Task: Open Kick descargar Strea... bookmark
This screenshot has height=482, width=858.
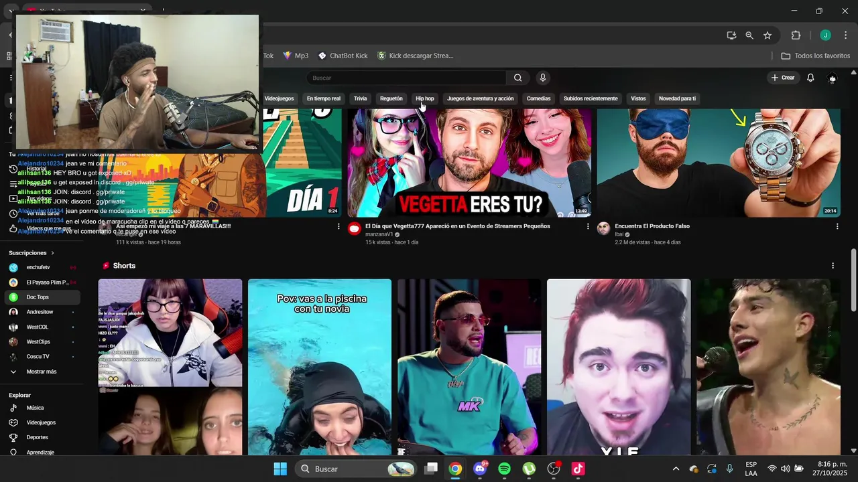Action: (x=416, y=56)
